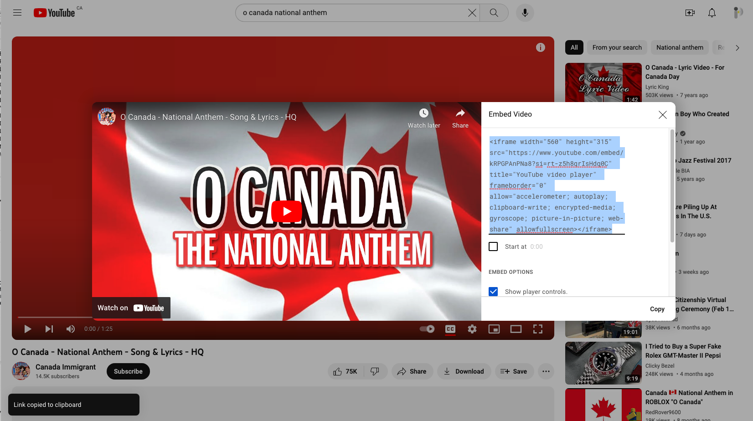Open ROBLOX National Anthem video title
The height and width of the screenshot is (421, 753).
689,397
